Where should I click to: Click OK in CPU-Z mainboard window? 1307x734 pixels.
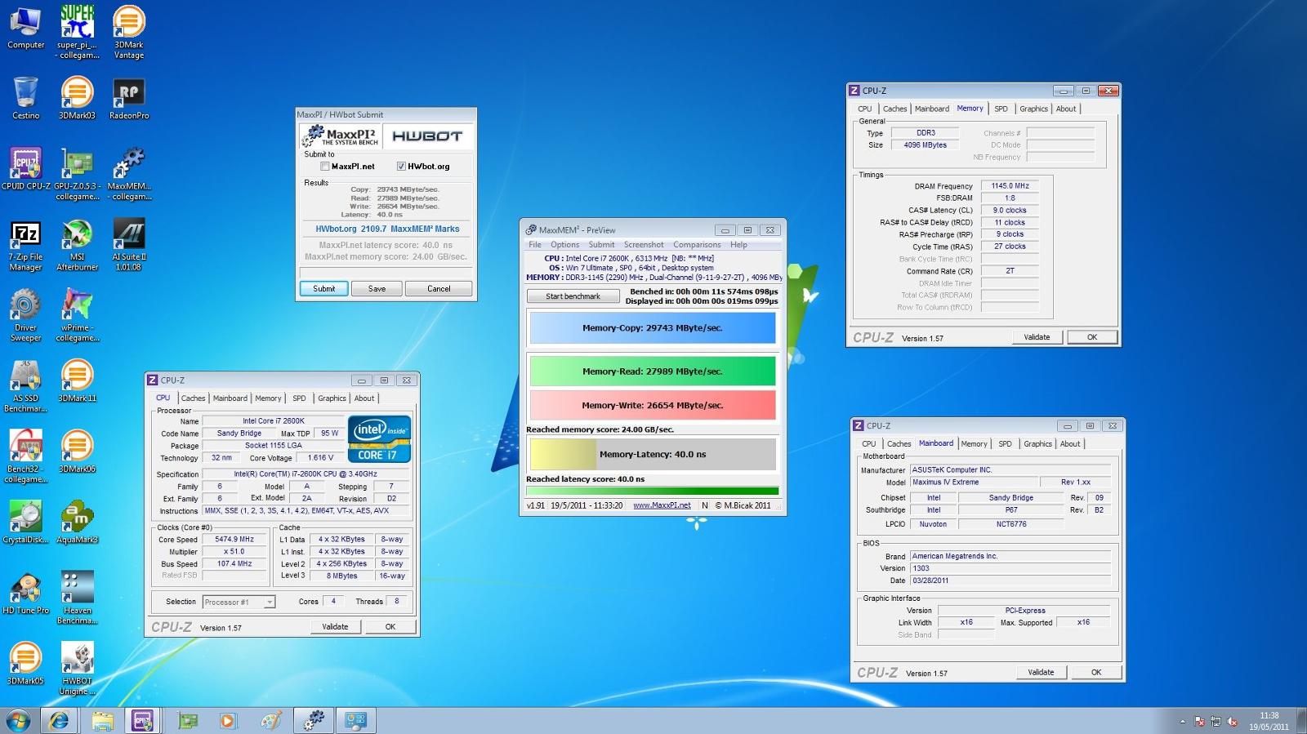click(x=1096, y=673)
